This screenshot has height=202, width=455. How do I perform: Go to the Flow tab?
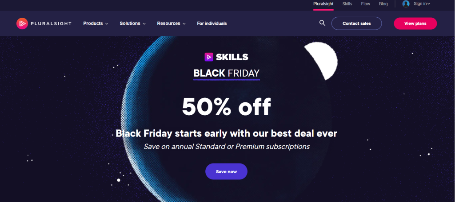[x=365, y=4]
